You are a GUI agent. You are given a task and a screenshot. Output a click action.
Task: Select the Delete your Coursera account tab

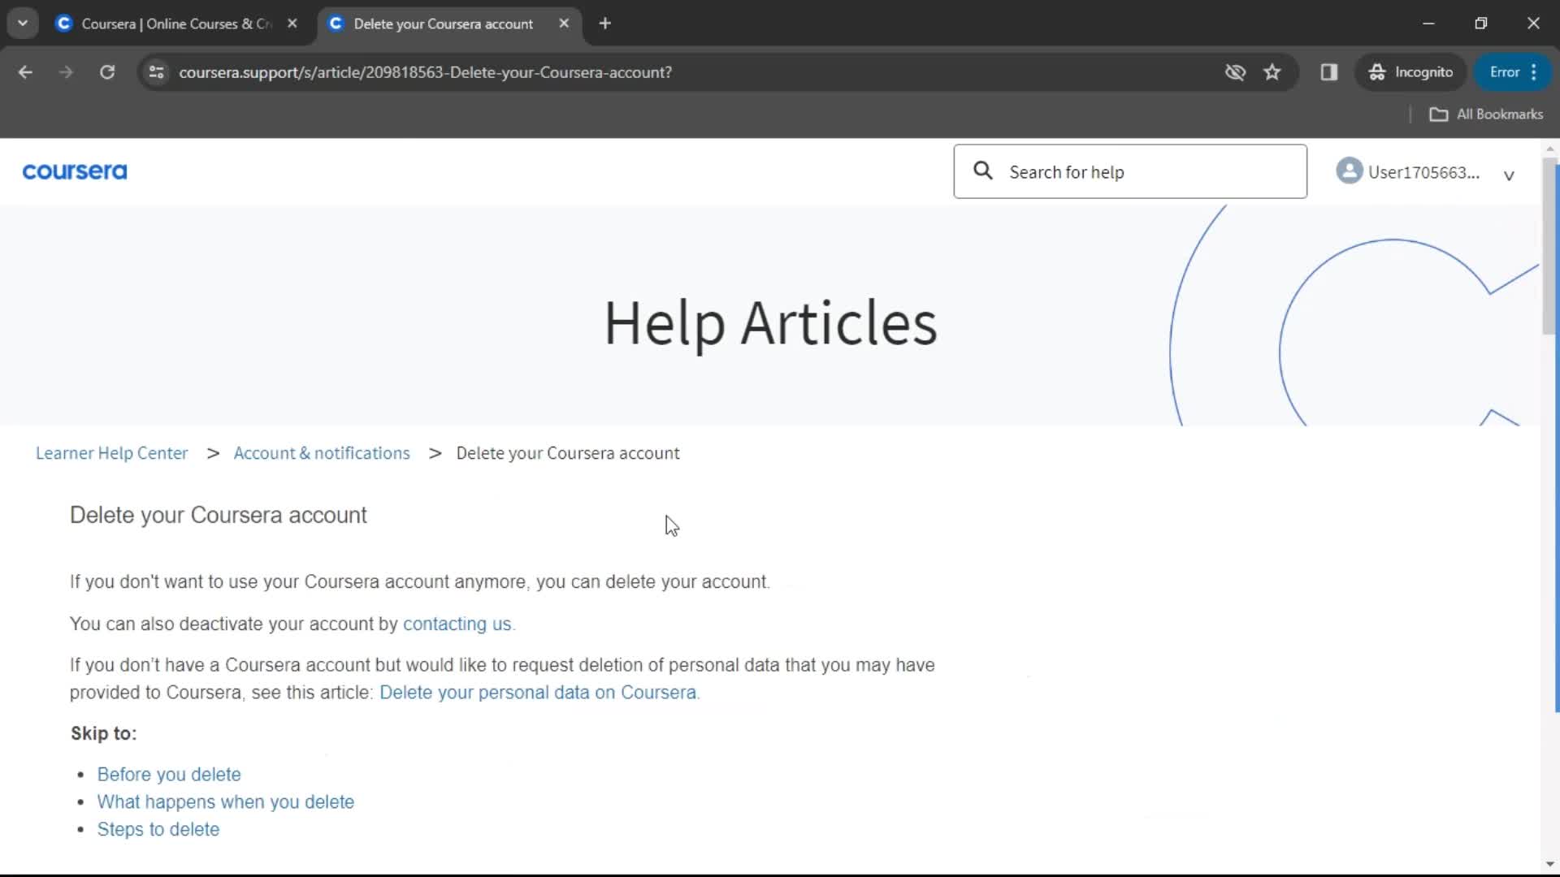(444, 24)
